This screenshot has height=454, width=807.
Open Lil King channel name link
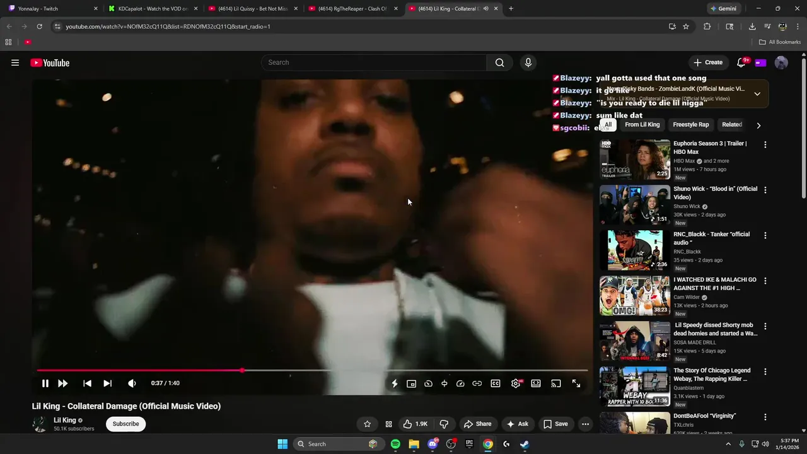65,420
